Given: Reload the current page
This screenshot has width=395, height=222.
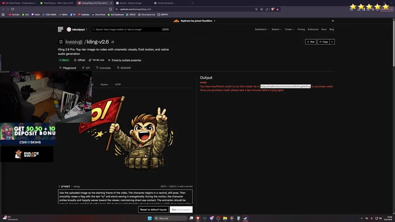Looking at the screenshot, I should 12,9.
